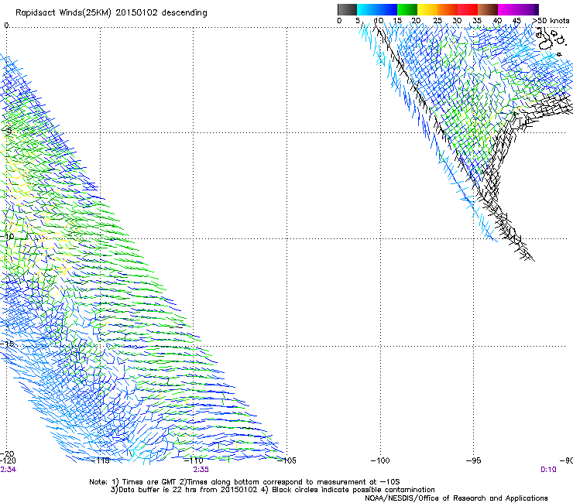Click the '-95' longitude axis label
Viewport: 573px width, 503px height.
coord(473,460)
